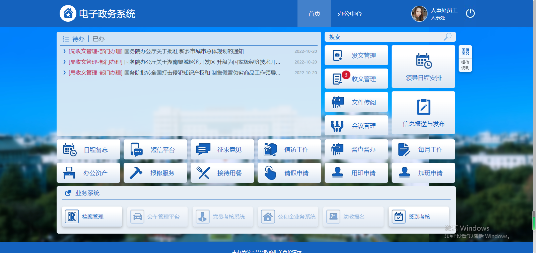Click the 督查督办 presenter icon

(x=338, y=149)
